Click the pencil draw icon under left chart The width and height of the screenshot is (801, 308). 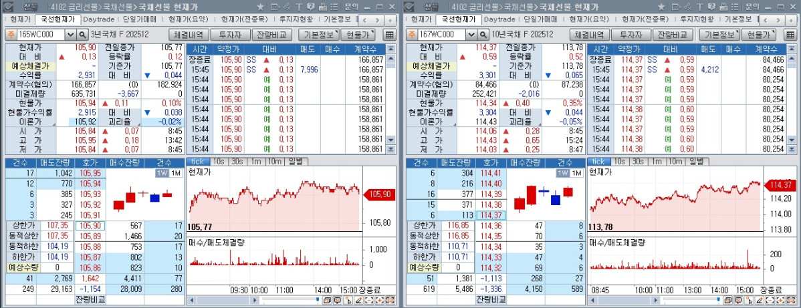pos(359,301)
